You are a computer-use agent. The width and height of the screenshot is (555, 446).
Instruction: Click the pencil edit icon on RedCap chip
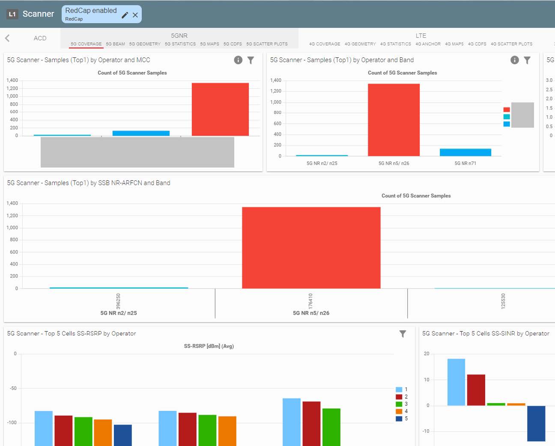click(x=125, y=15)
